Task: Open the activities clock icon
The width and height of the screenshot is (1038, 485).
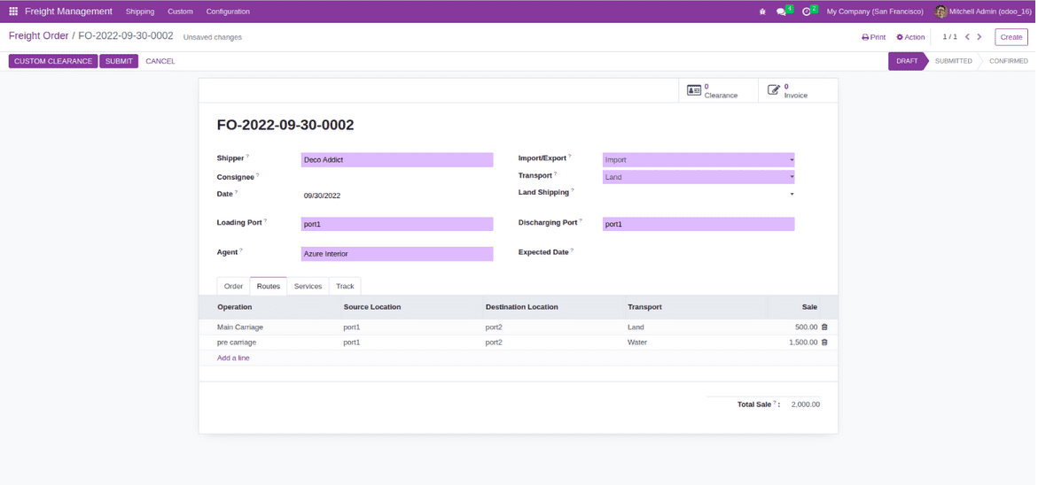Action: point(807,12)
